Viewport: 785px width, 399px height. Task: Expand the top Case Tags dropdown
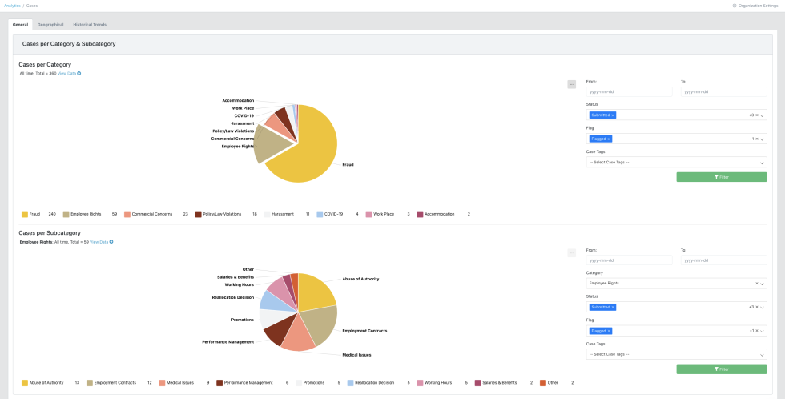point(763,163)
